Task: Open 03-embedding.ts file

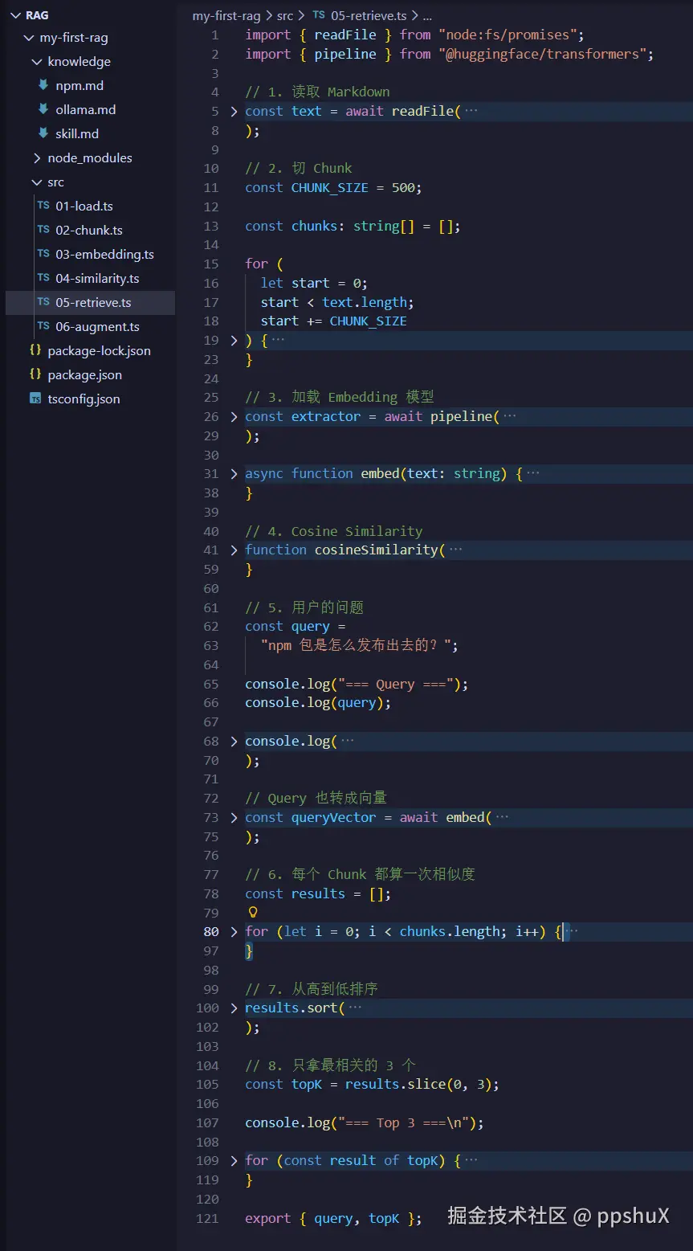Action: (104, 255)
